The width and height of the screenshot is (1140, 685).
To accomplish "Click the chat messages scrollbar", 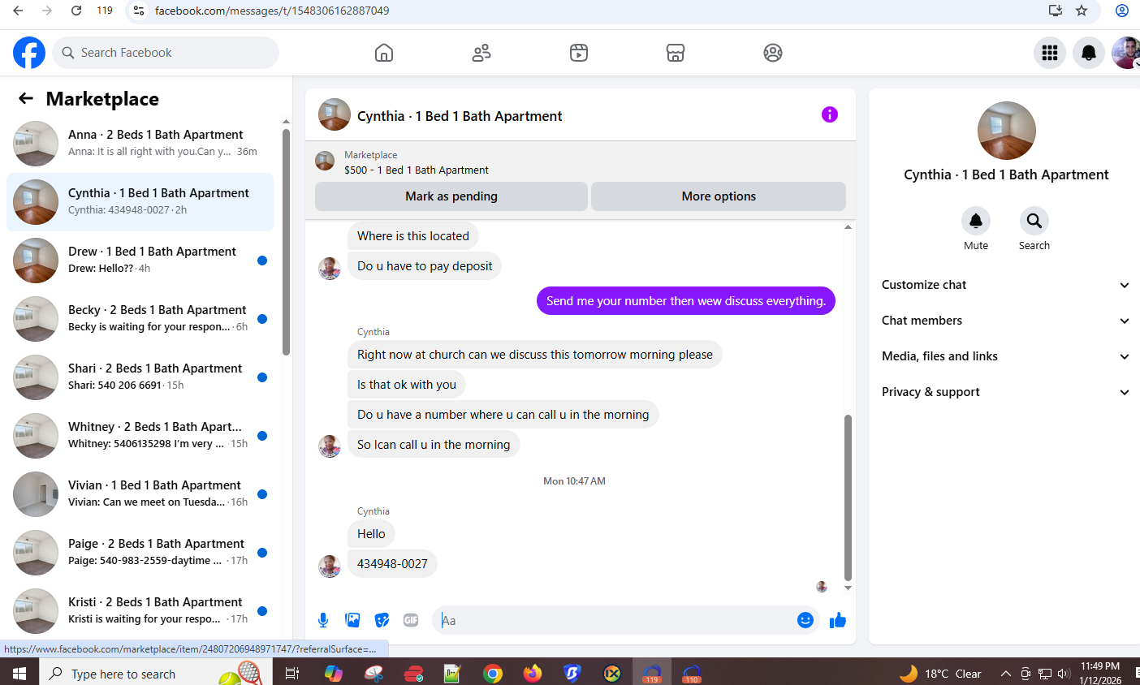I will coord(848,497).
